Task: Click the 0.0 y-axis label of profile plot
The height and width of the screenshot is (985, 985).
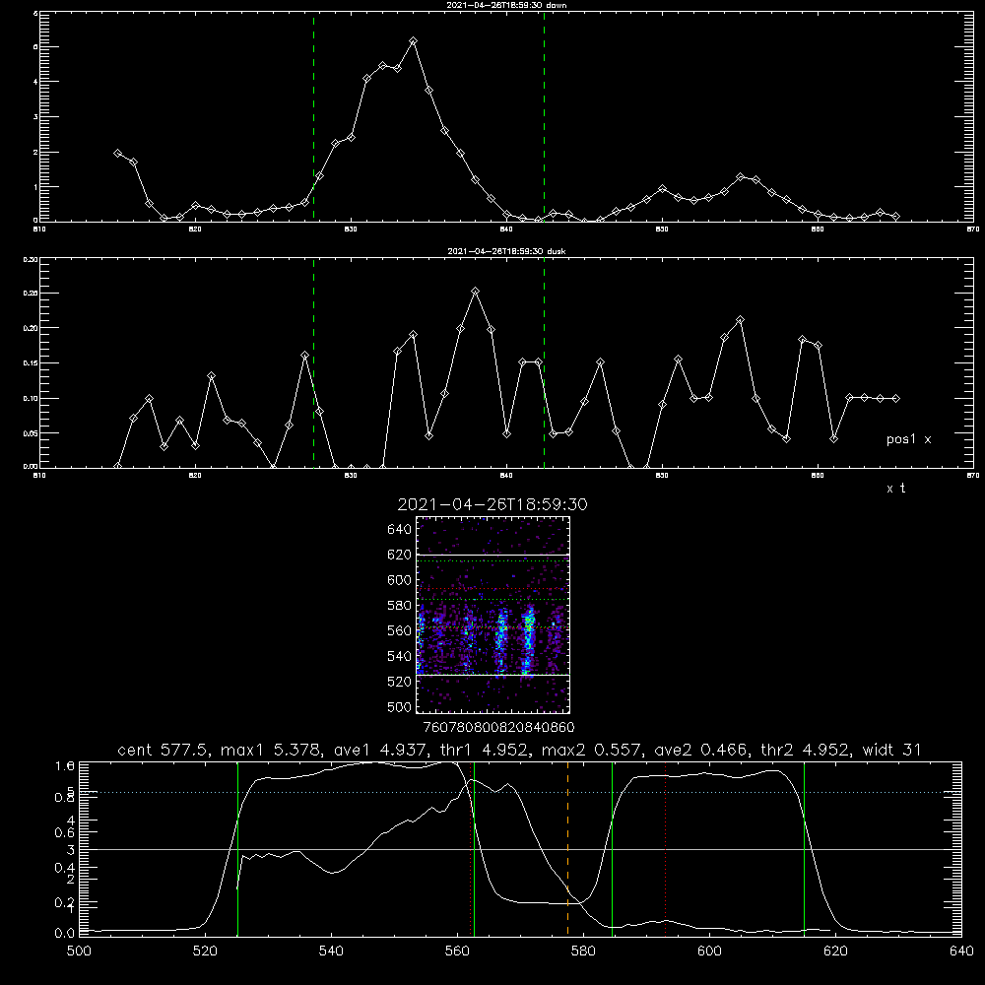Action: coord(65,933)
